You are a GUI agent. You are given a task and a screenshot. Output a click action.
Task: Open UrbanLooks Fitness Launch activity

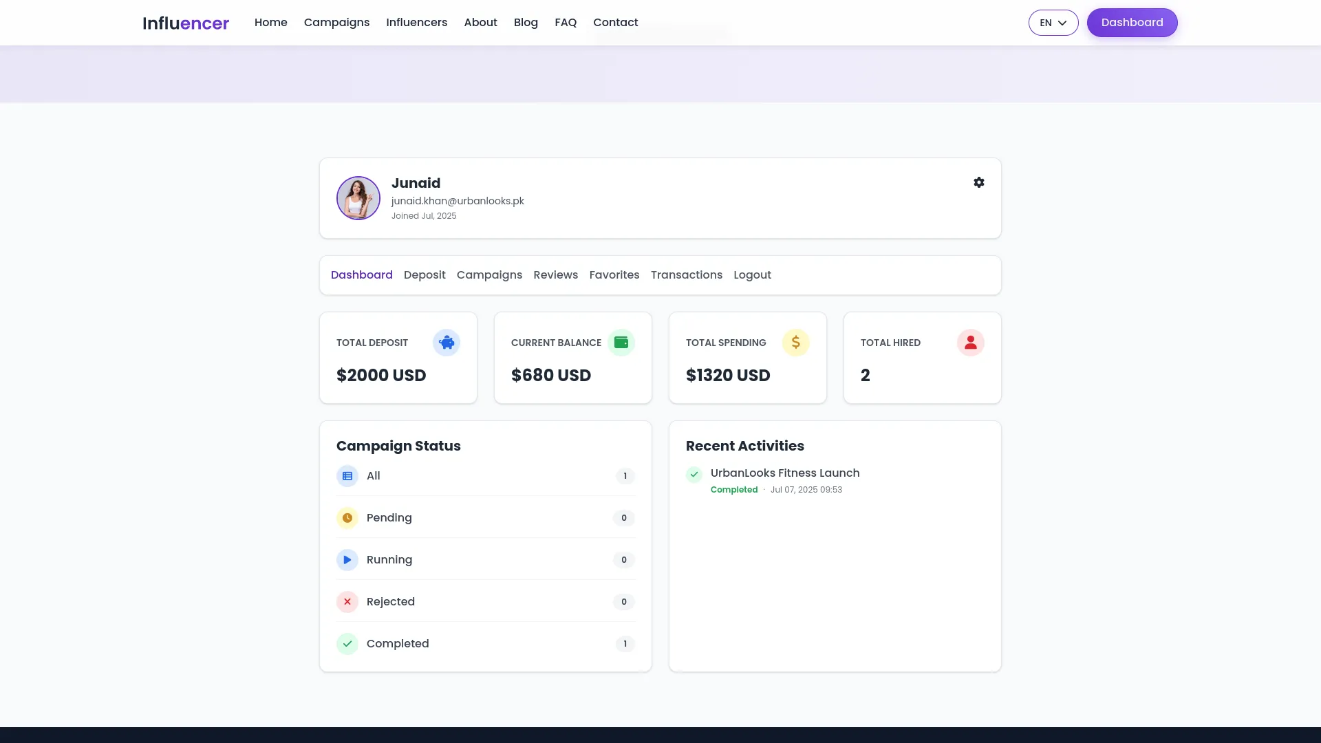pos(784,473)
